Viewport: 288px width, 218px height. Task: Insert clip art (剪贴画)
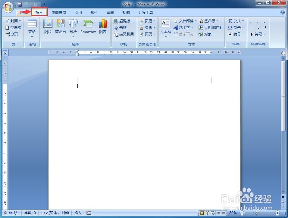pos(61,26)
